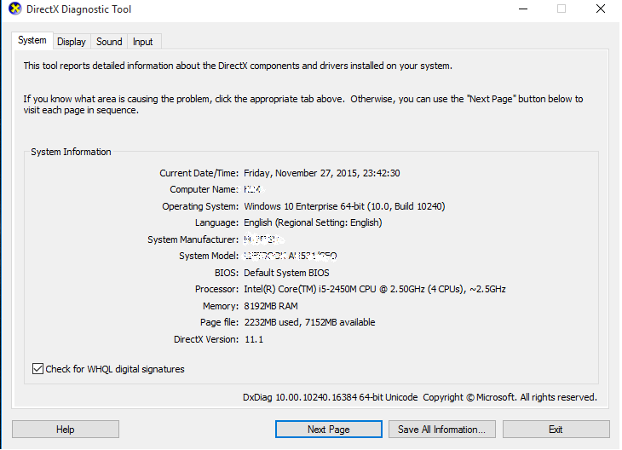The width and height of the screenshot is (622, 450).
Task: Select the Input tab
Action: [143, 42]
